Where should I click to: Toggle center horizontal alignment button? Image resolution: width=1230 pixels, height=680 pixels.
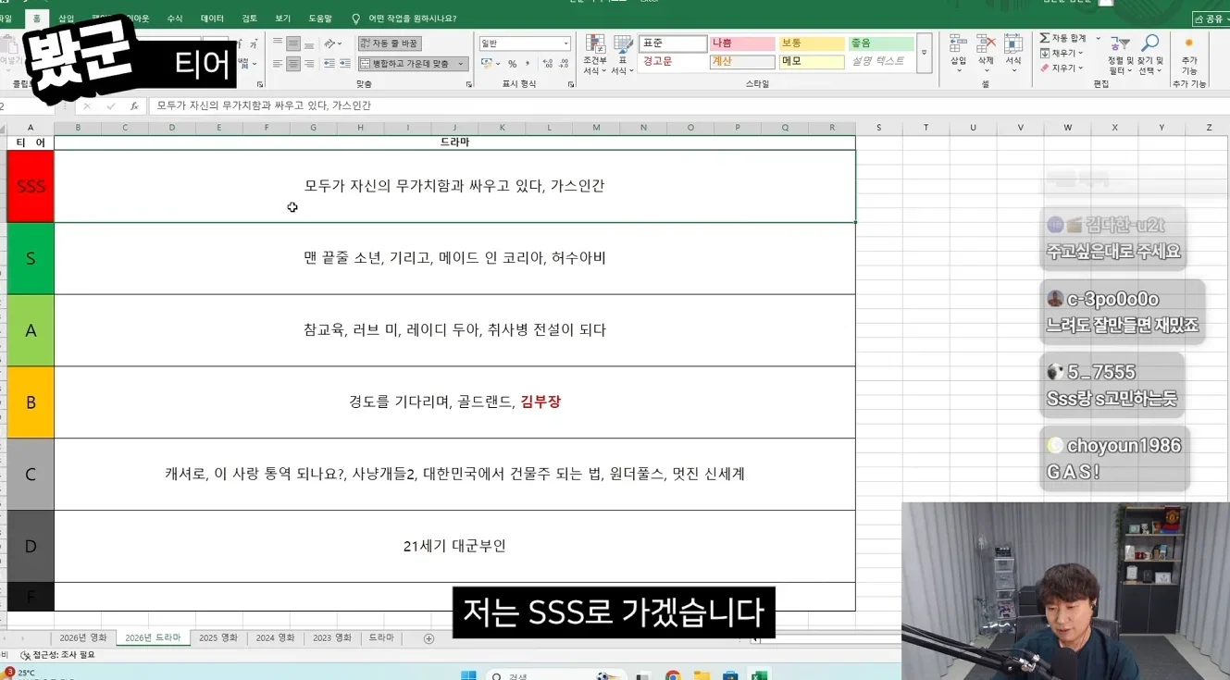tap(292, 64)
